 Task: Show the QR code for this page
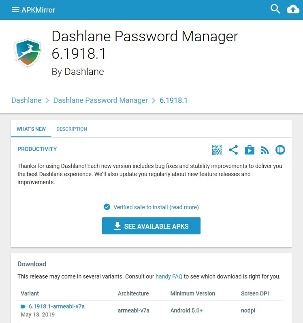[x=217, y=150]
